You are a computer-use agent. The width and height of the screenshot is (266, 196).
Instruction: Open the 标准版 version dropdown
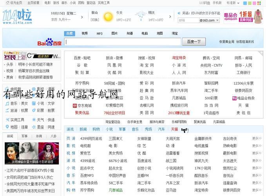pos(233,3)
